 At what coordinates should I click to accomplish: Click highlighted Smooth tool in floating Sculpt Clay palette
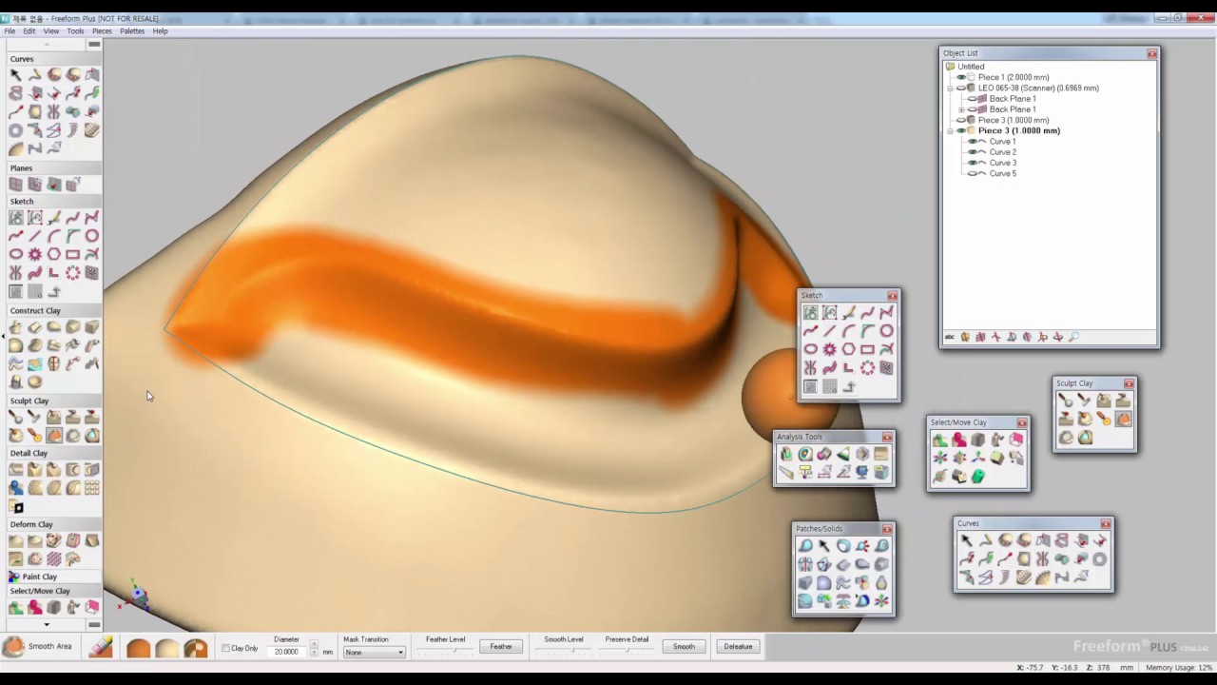coord(1123,419)
